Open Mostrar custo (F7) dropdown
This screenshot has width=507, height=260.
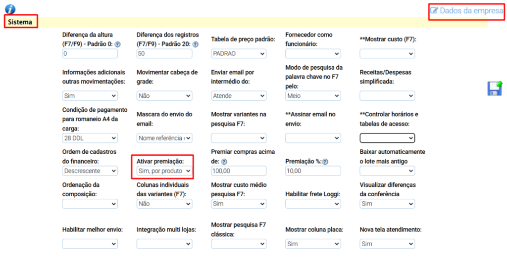point(387,53)
